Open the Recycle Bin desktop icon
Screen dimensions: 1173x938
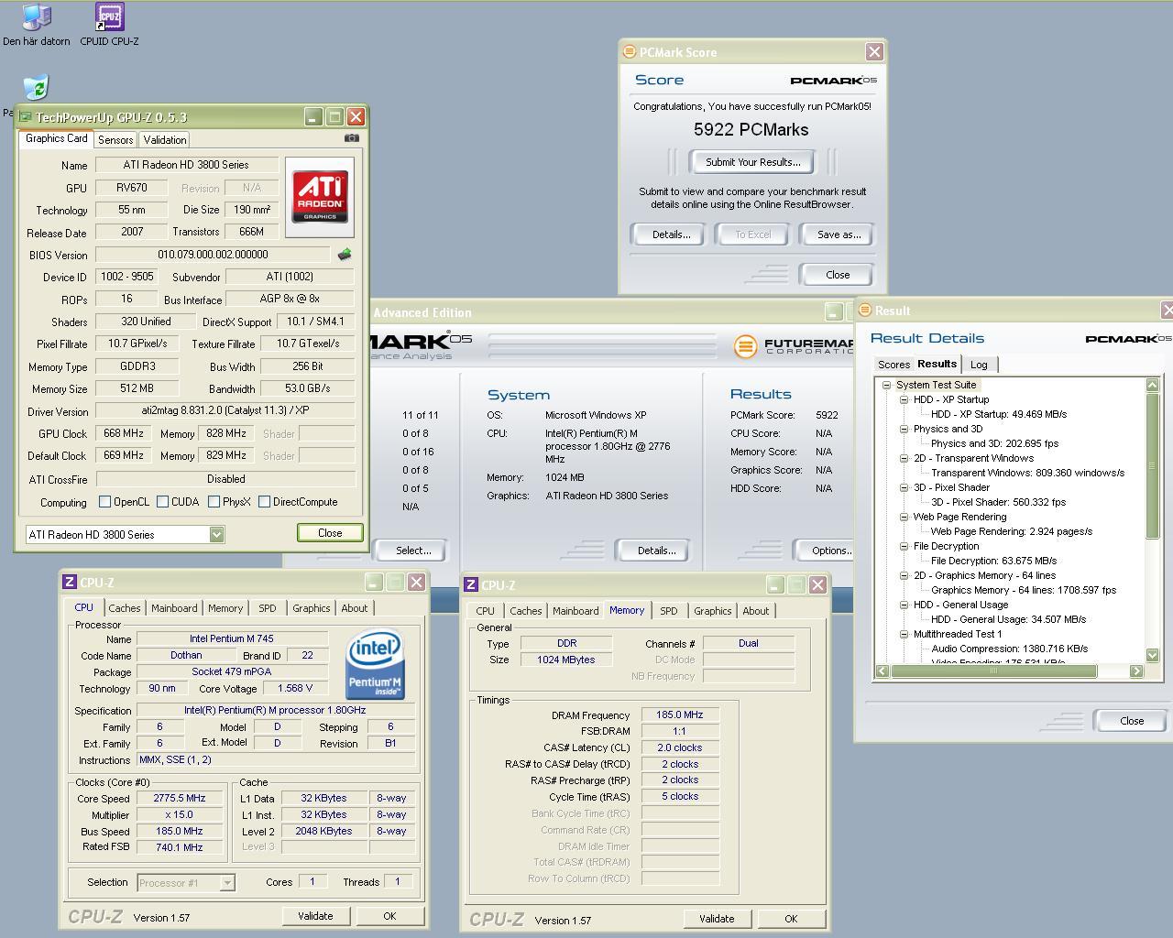point(36,88)
